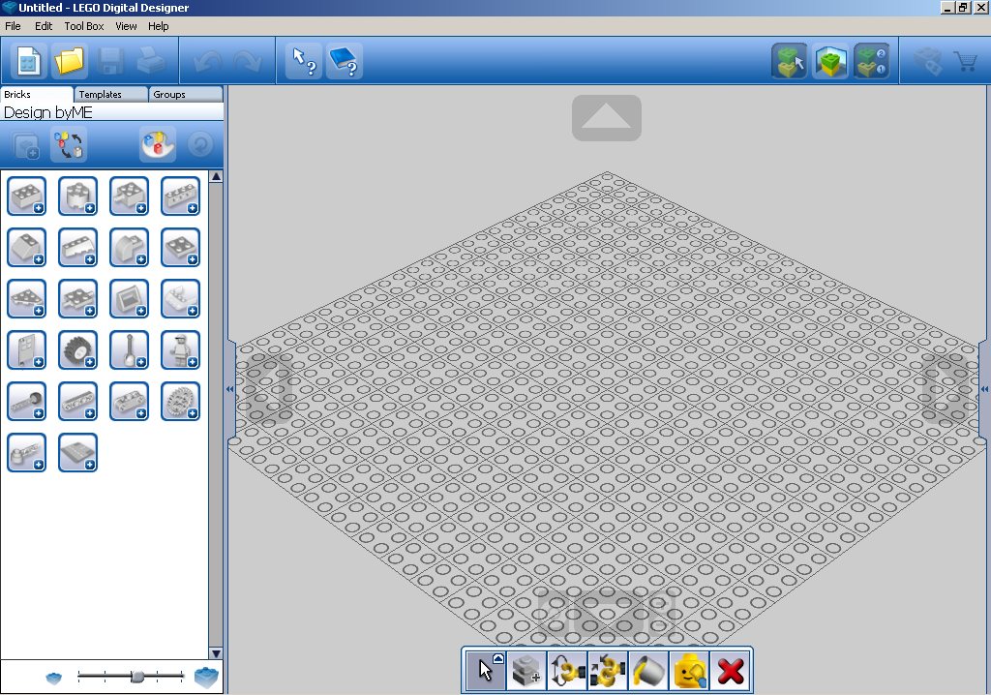Expand the gears category
Image resolution: width=991 pixels, height=695 pixels.
(180, 401)
